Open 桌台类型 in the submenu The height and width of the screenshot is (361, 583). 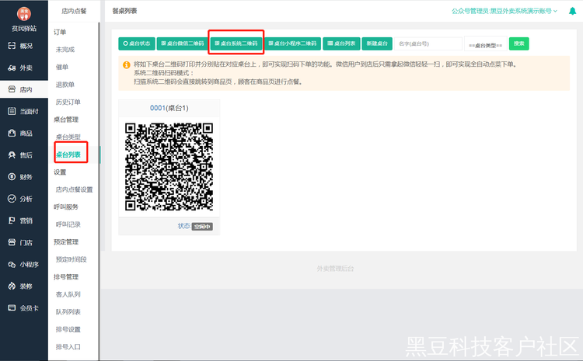(x=68, y=137)
